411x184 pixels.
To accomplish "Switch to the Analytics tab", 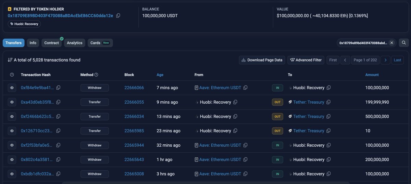I will coord(74,43).
